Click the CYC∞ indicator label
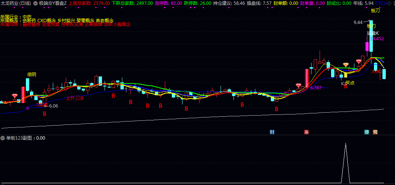The image size is (395, 185). (380, 3)
